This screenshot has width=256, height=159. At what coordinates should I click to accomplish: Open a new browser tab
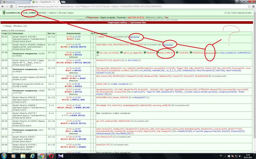point(63,2)
